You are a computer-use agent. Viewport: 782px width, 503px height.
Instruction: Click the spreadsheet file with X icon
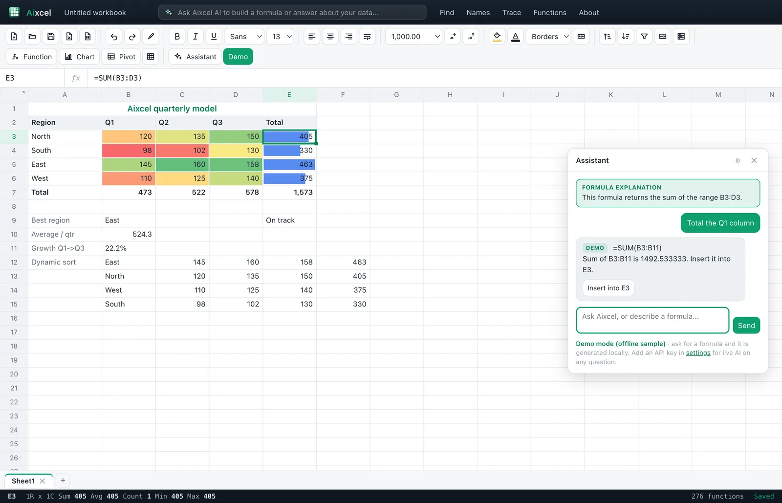[69, 37]
